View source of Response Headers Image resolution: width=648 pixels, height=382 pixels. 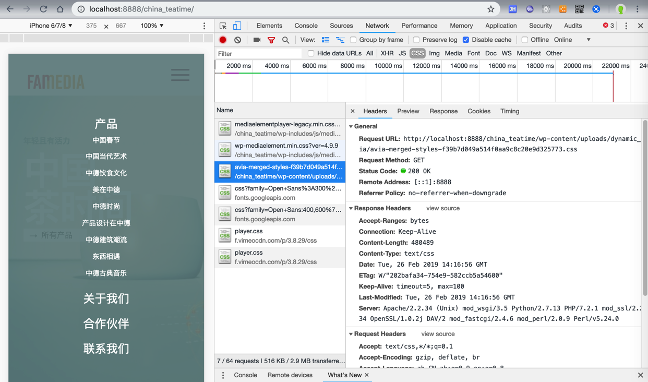[443, 208]
